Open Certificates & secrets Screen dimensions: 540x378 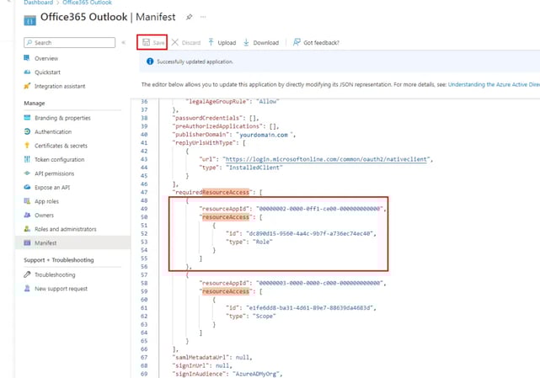61,146
